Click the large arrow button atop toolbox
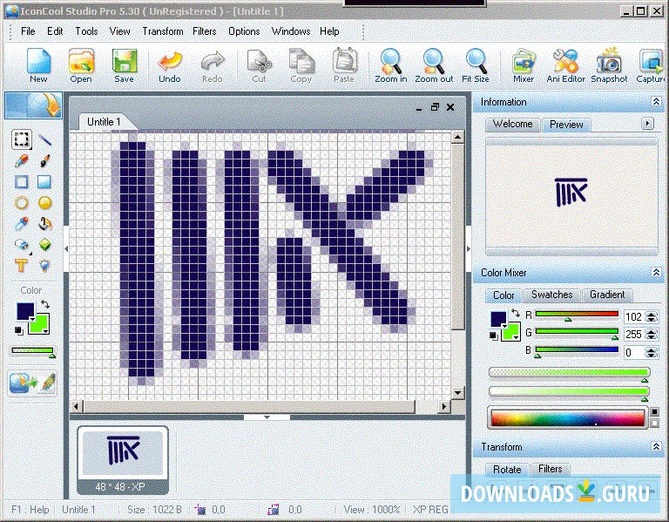Screen dimensions: 669x522 (x=33, y=105)
